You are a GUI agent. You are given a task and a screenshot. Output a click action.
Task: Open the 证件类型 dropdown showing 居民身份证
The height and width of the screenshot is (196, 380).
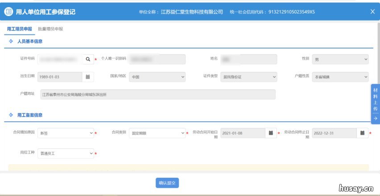point(248,77)
